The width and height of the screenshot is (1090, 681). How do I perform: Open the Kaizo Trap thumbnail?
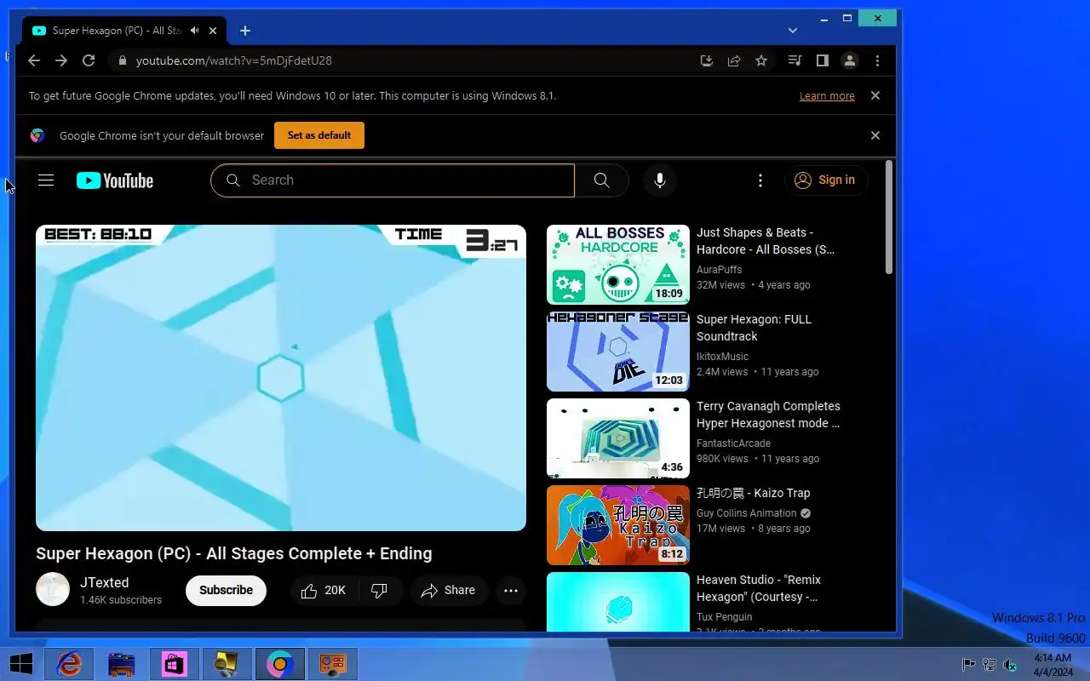tap(618, 525)
